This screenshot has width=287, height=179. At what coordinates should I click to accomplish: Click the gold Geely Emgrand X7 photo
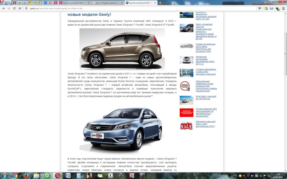tap(122, 49)
